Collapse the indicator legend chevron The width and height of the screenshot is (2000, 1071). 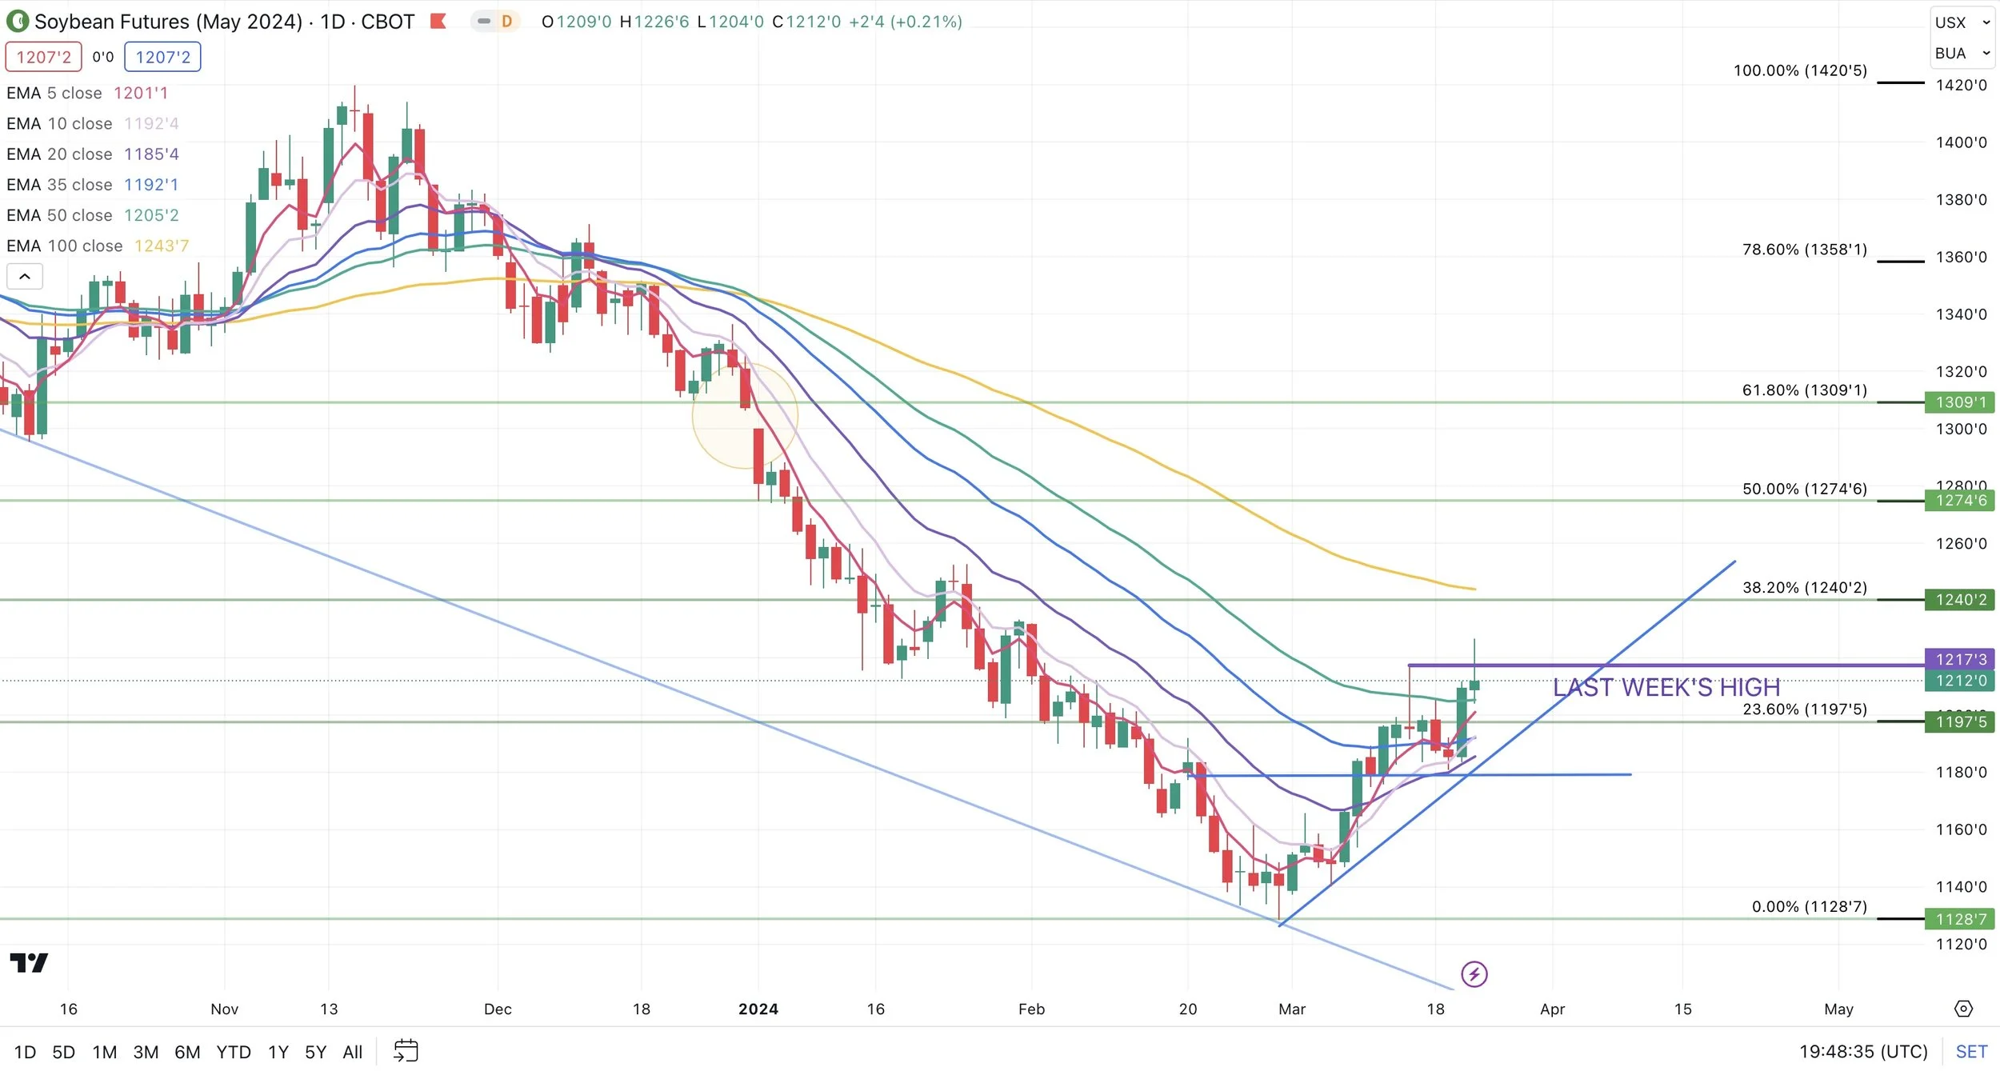[x=25, y=277]
